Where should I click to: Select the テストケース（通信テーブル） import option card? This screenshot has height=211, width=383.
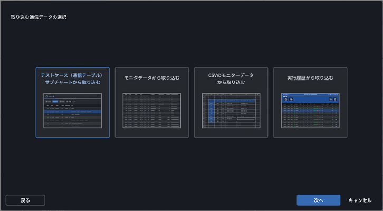73,103
